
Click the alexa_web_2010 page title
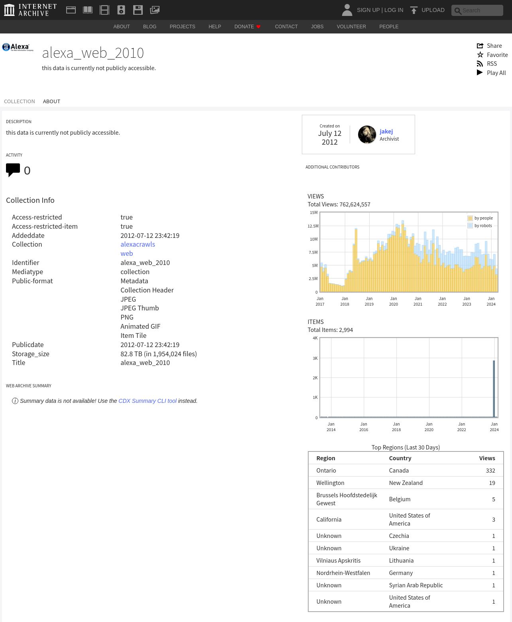(x=93, y=53)
